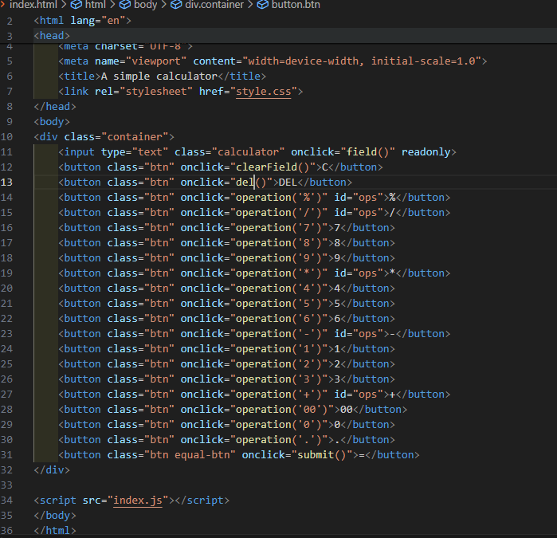Click the symbol icon before button.btn breadcrumb
This screenshot has width=557, height=538.
[262, 5]
